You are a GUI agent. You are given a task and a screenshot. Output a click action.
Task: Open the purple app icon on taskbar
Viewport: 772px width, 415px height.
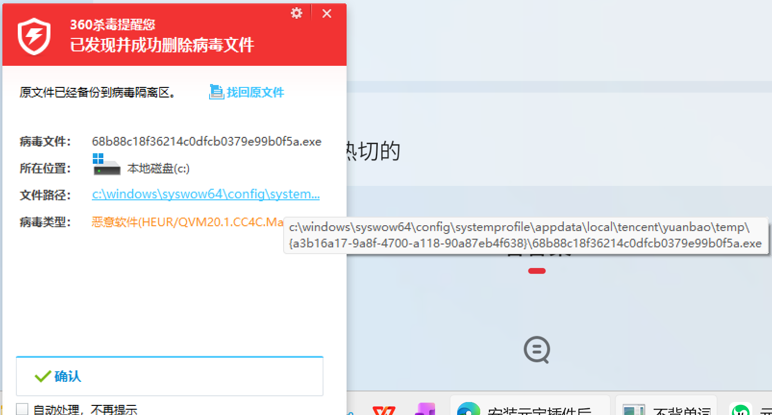pos(425,409)
